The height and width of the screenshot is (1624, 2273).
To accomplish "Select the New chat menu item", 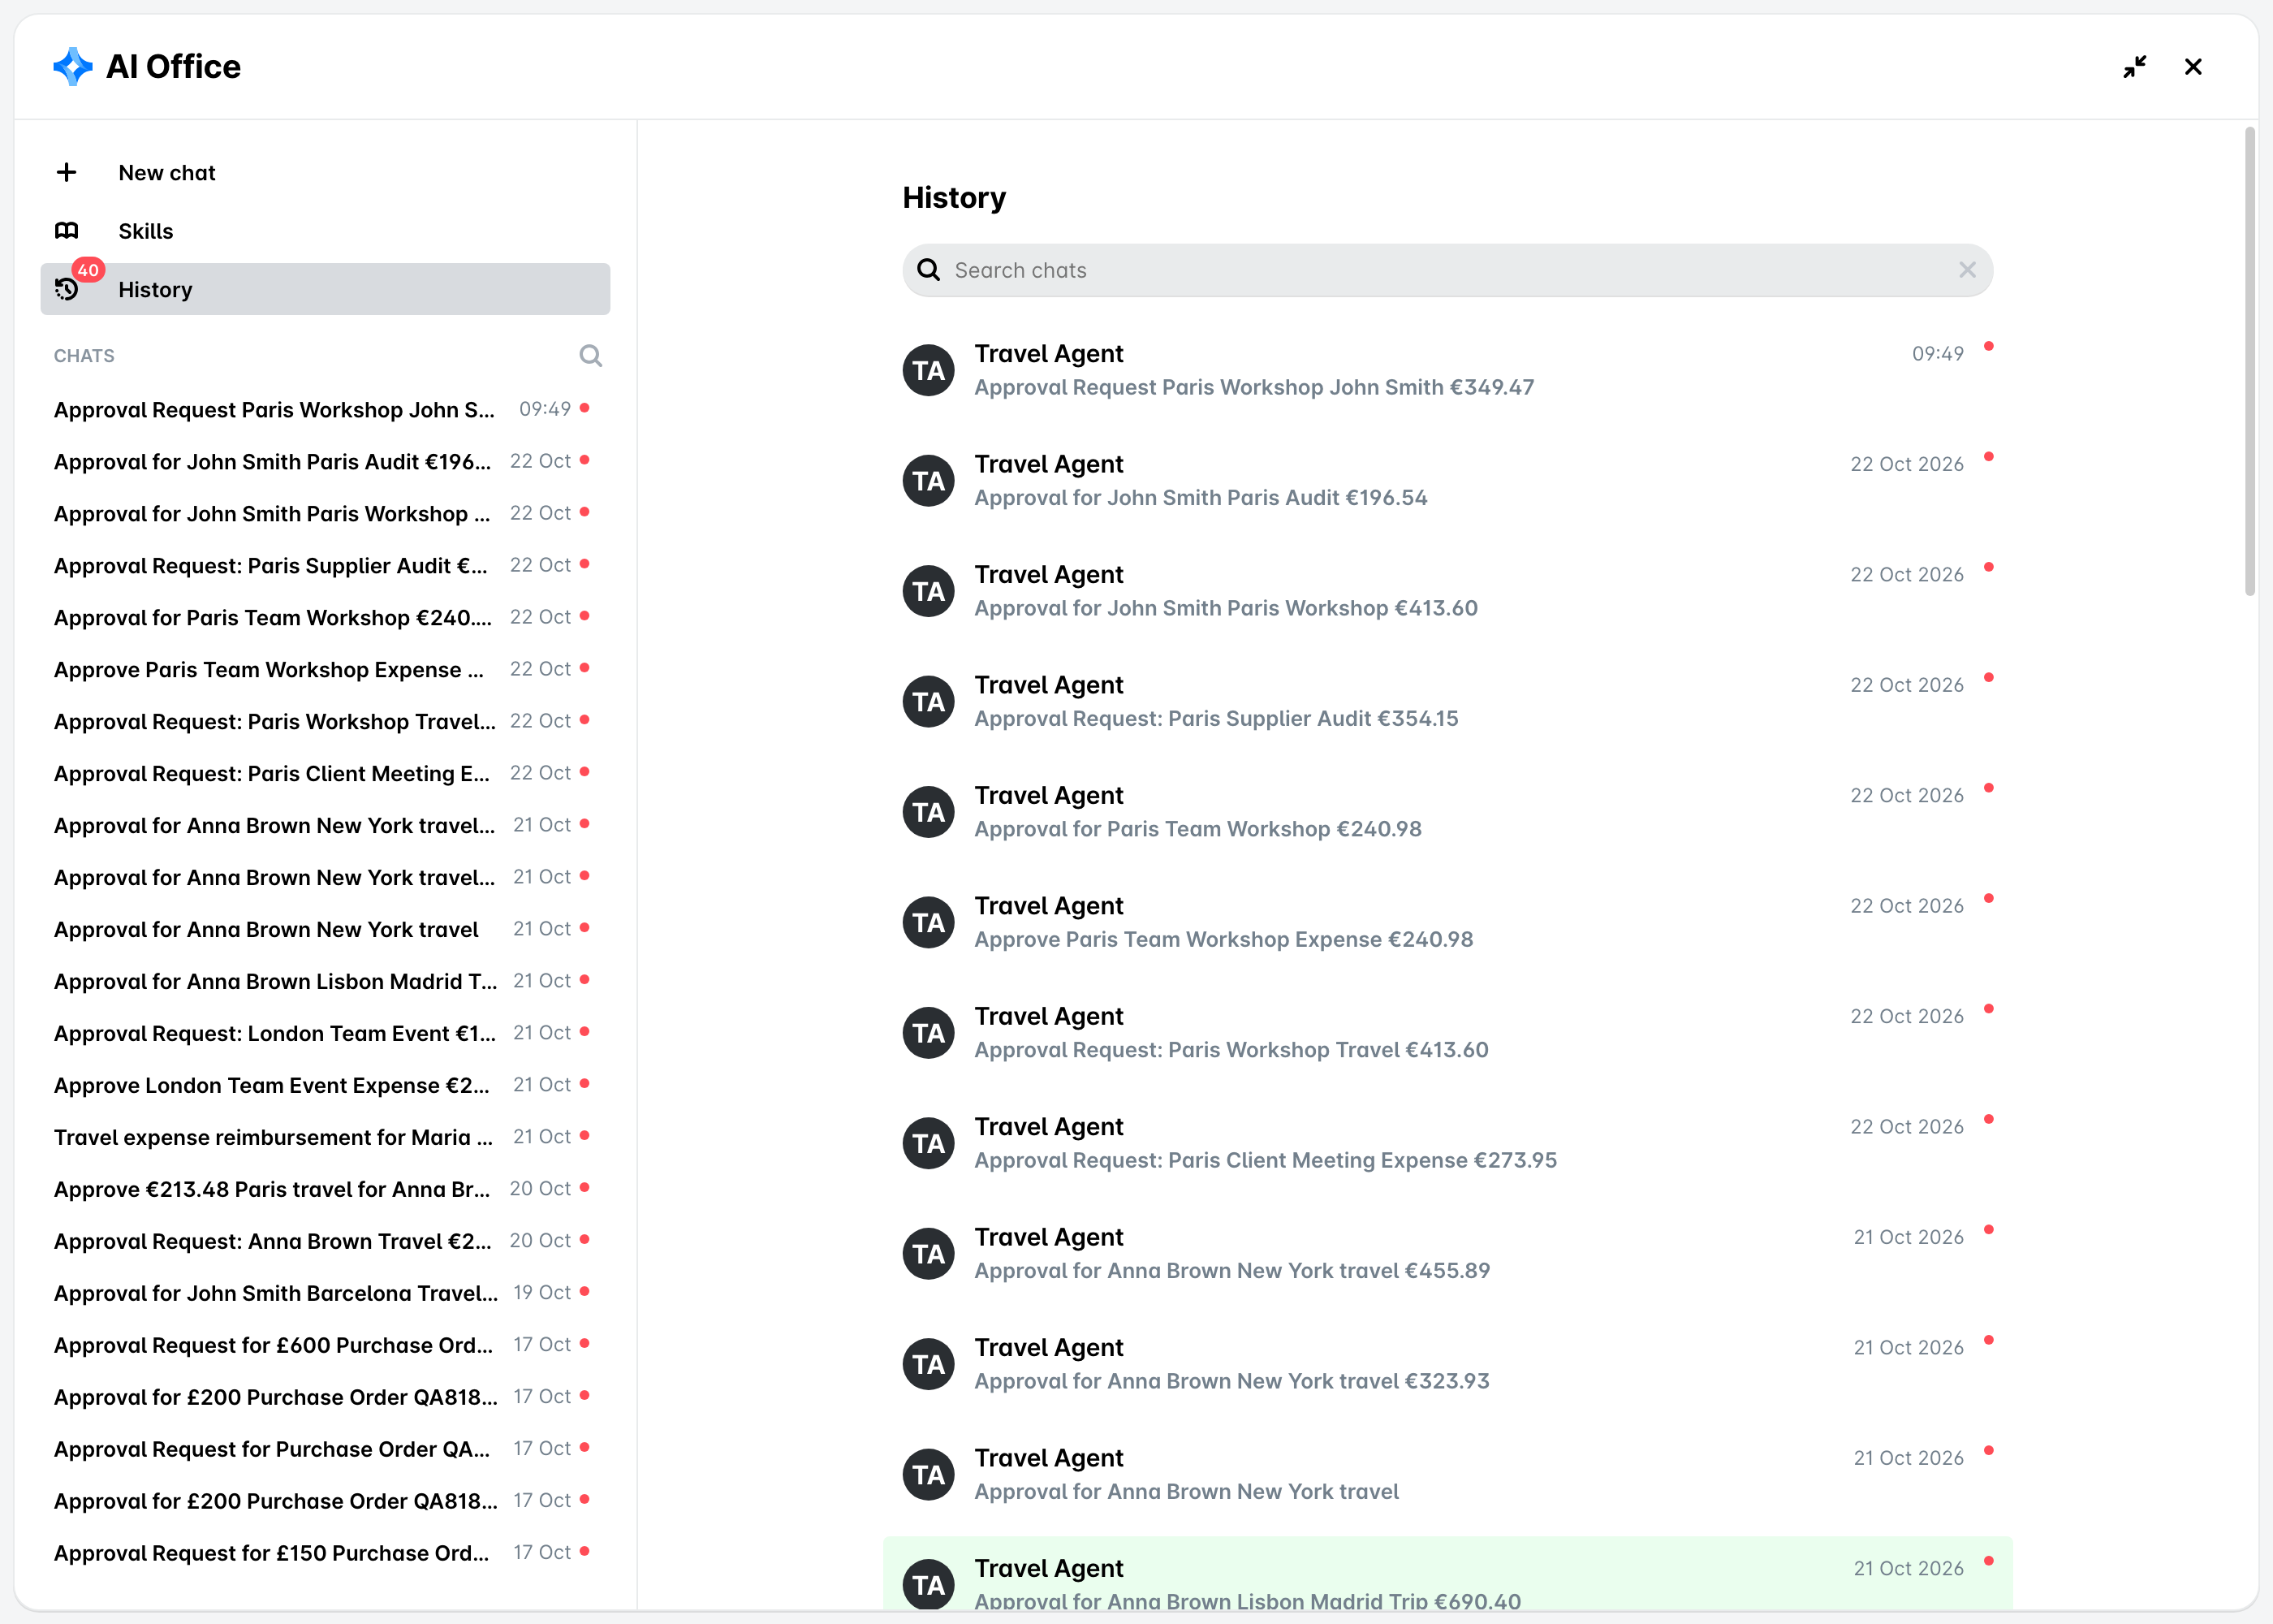I will tap(326, 172).
